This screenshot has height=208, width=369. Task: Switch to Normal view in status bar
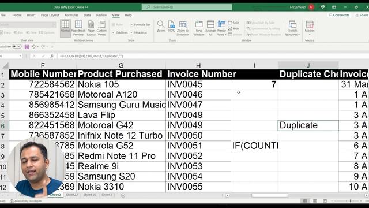305,200
